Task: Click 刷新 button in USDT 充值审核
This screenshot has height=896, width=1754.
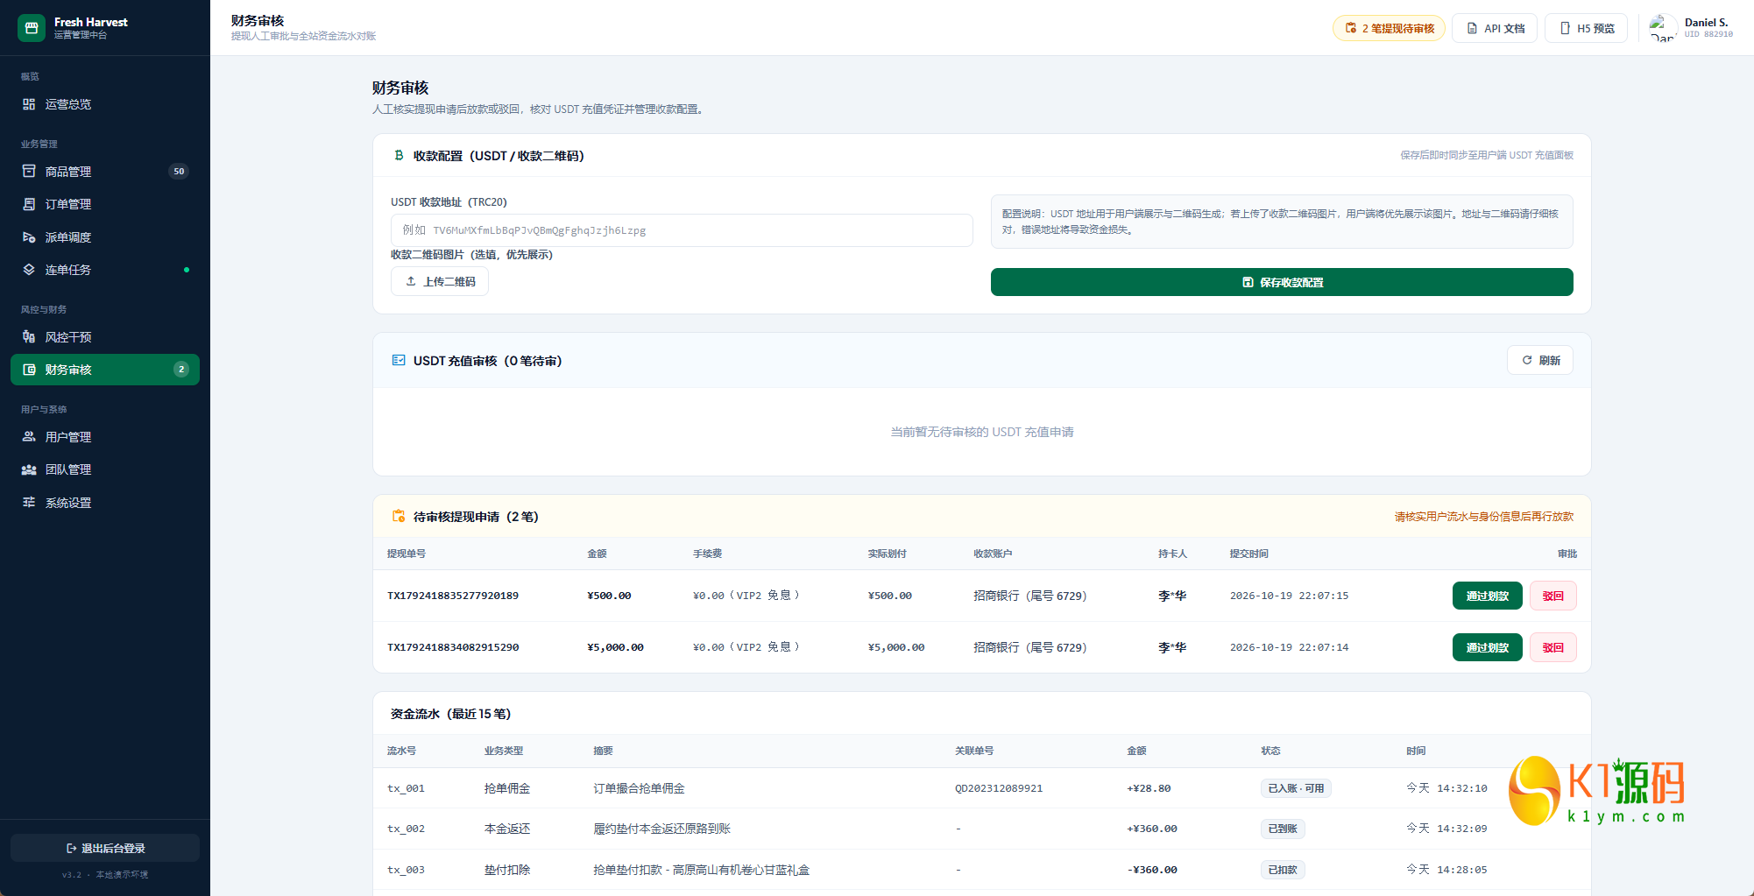Action: coord(1540,360)
